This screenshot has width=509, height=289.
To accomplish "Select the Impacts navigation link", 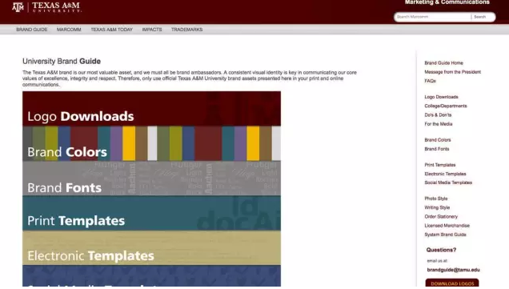I will tap(152, 30).
